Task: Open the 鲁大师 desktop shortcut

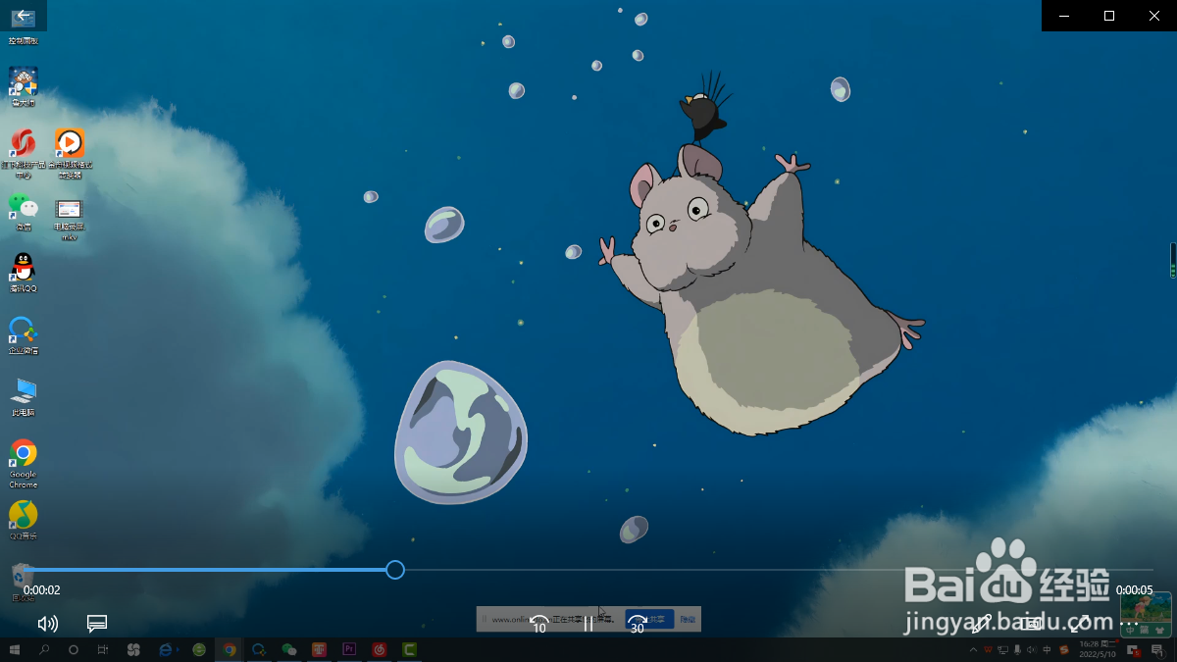Action: pos(24,87)
